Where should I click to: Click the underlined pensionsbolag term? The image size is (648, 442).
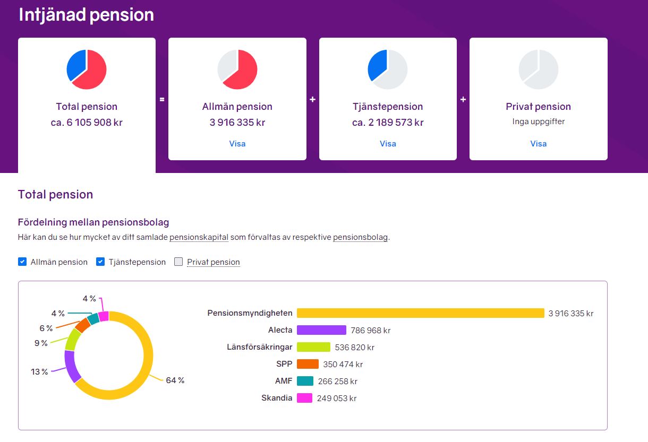360,237
